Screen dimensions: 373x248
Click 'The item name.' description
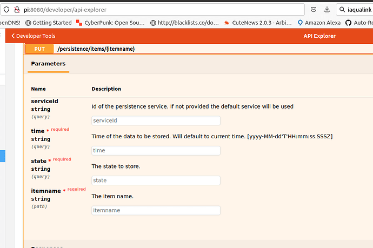tap(112, 196)
